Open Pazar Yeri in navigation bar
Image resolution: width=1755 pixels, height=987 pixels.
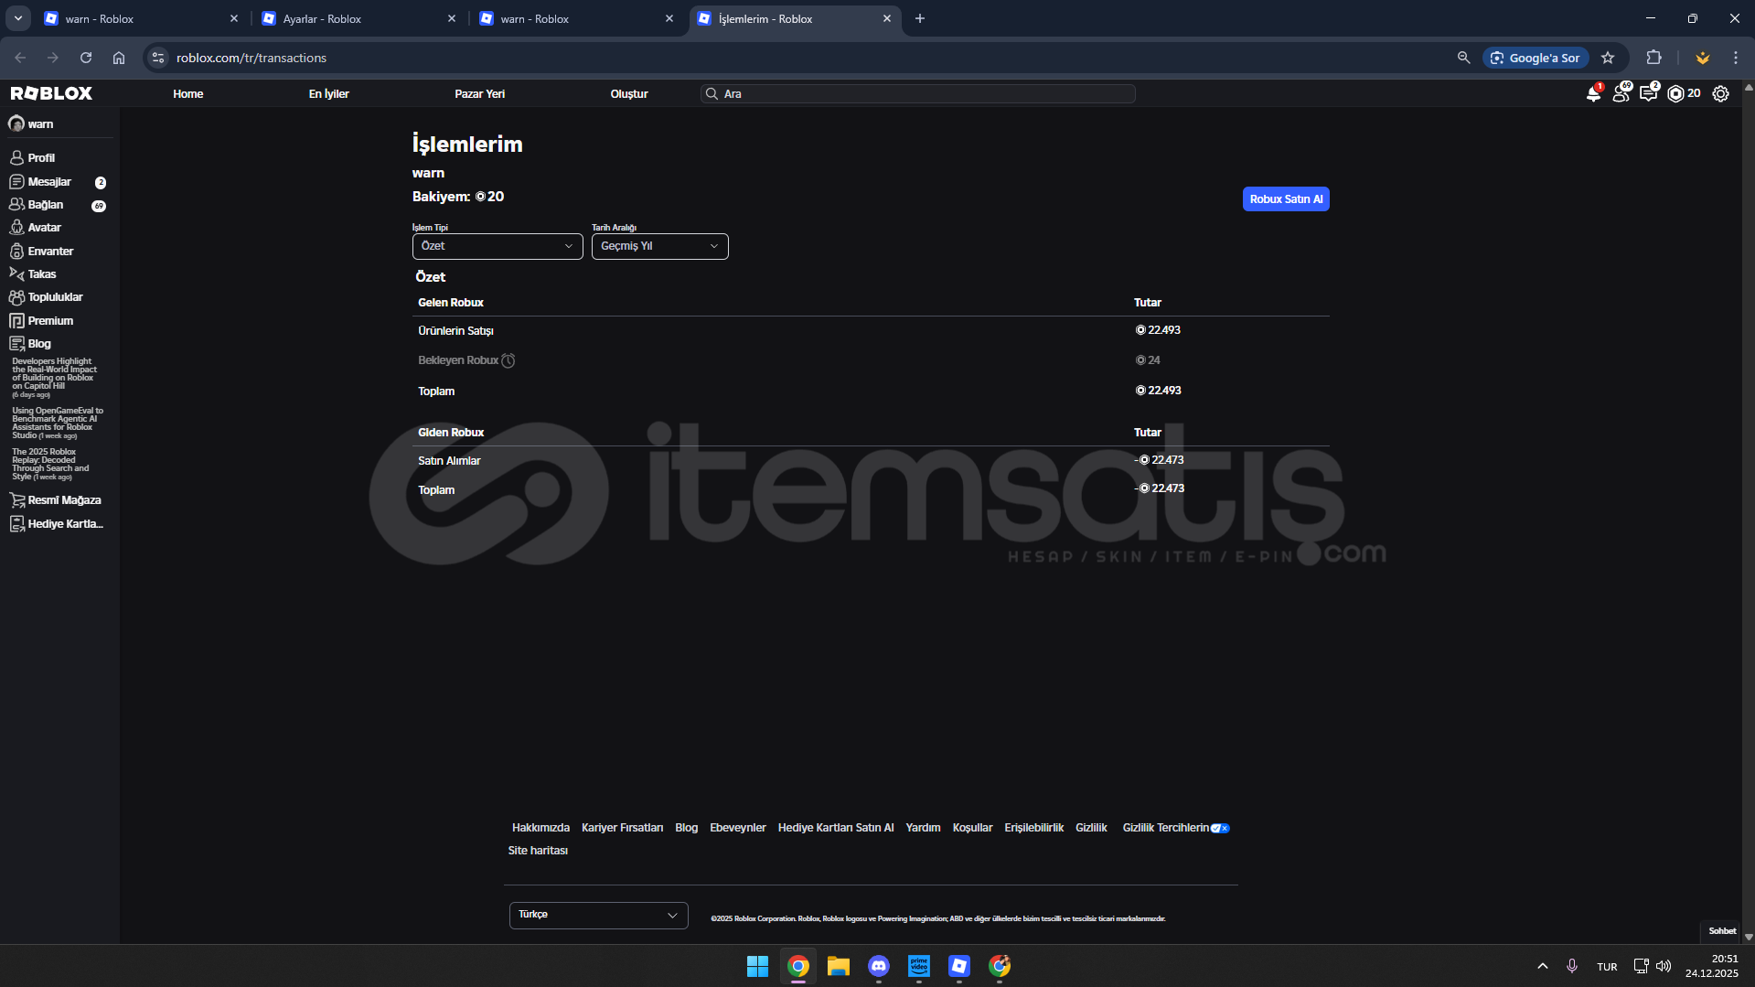479,94
